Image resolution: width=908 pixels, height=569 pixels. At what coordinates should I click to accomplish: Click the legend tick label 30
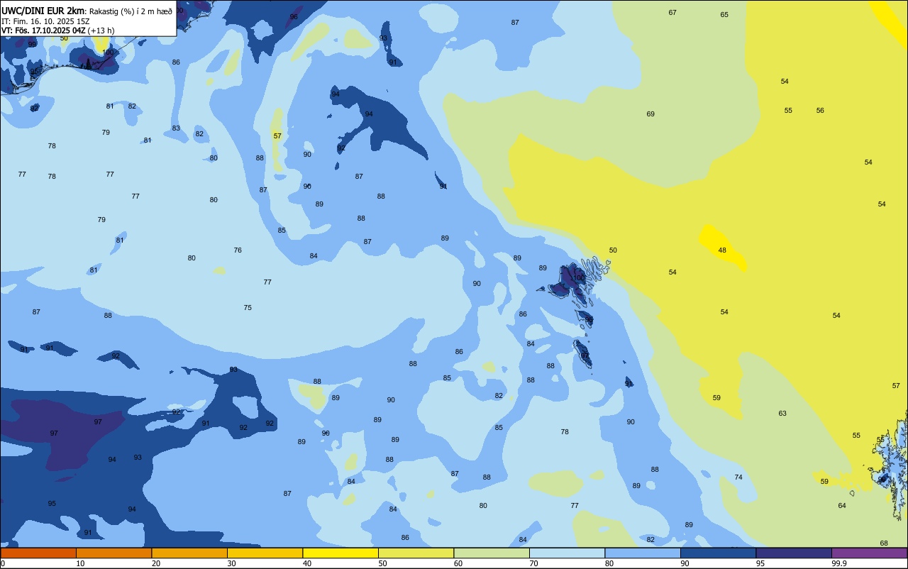click(x=231, y=563)
